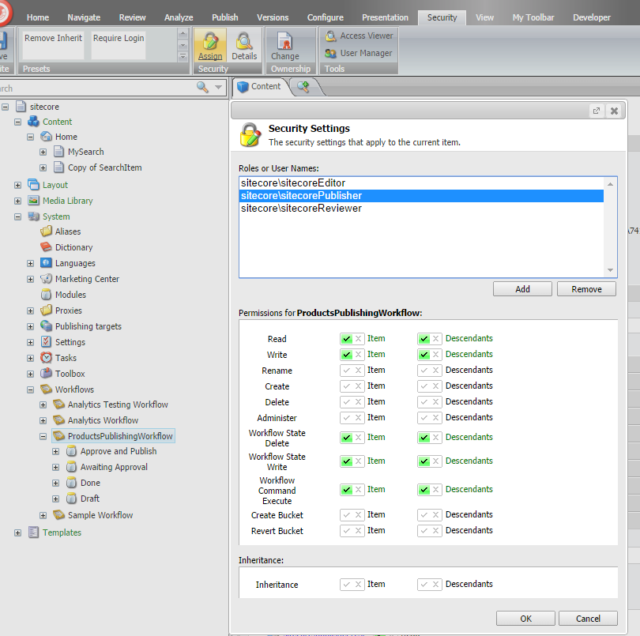
Task: Open the Home ribbon tab
Action: tap(38, 17)
